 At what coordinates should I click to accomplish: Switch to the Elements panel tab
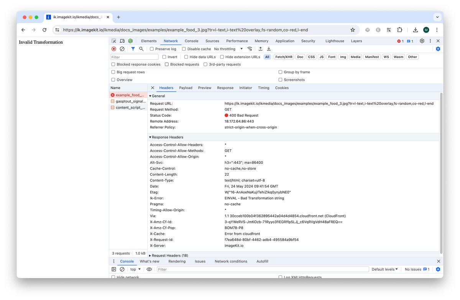pos(149,41)
